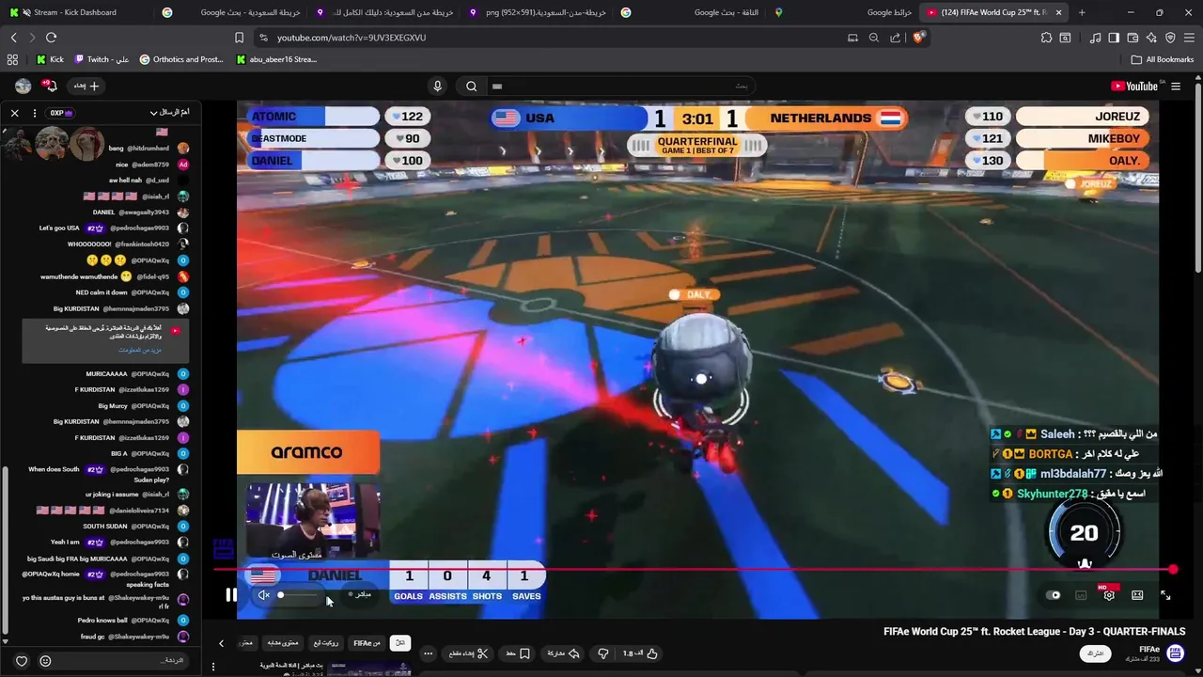
Task: Create a clip with the scissors button
Action: coord(469,653)
